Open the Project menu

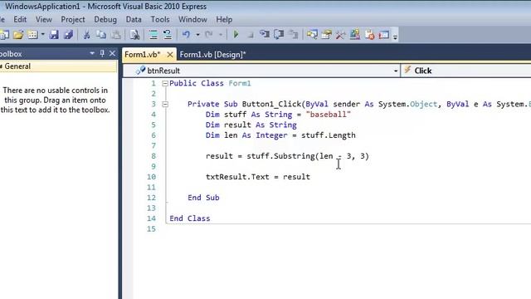click(73, 20)
